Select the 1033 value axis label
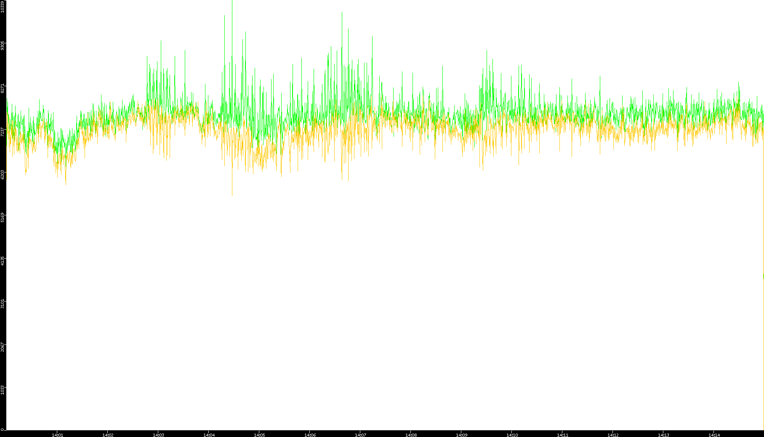The width and height of the screenshot is (764, 437). [3, 390]
